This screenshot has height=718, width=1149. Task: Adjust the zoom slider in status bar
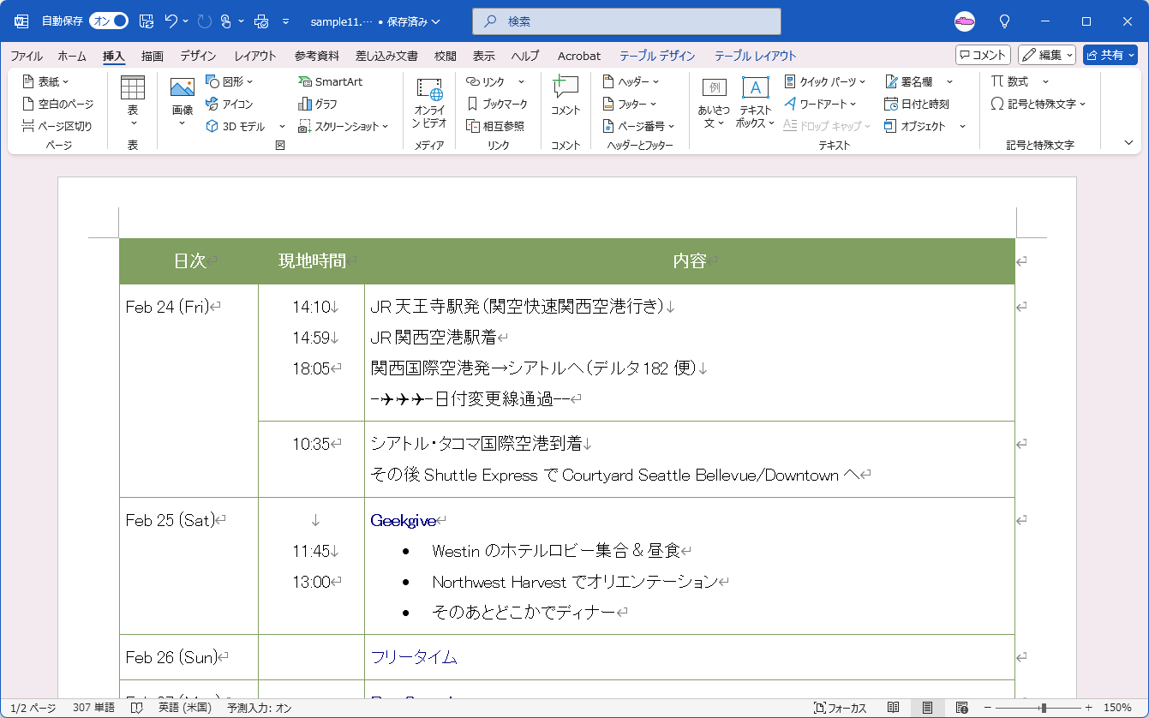pos(1043,708)
